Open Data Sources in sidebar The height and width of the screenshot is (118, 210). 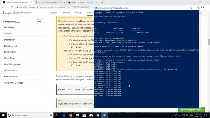coord(10,46)
